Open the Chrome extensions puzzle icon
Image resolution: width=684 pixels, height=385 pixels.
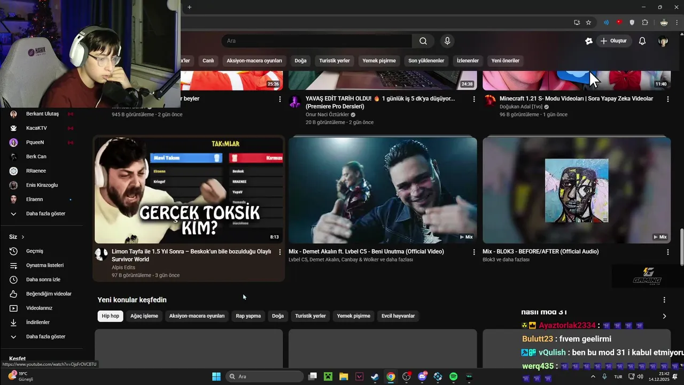[645, 22]
